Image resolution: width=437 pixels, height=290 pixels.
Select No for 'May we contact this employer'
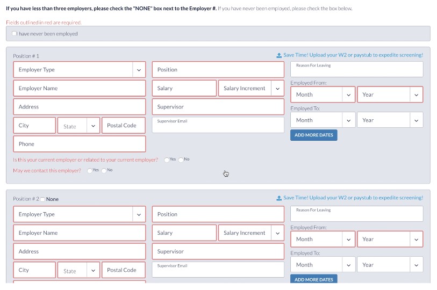click(104, 170)
